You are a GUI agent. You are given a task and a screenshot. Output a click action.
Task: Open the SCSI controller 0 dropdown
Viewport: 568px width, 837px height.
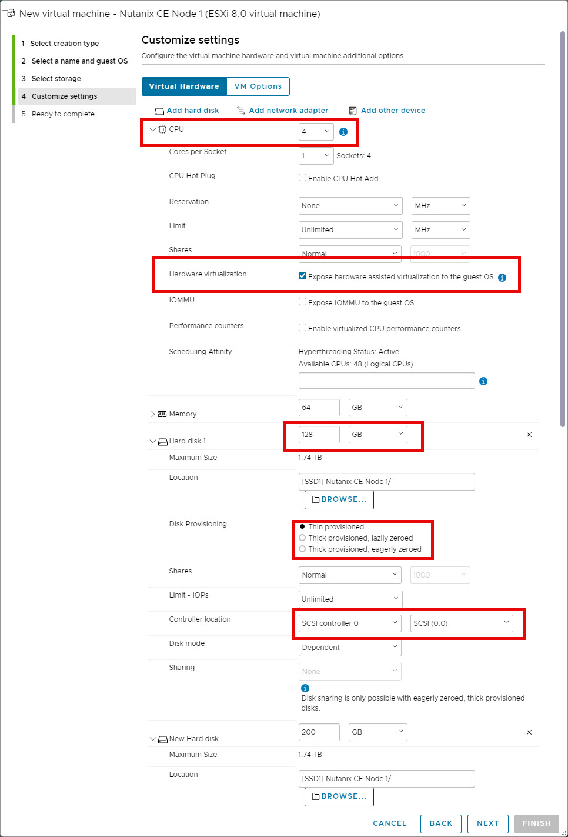click(x=349, y=623)
